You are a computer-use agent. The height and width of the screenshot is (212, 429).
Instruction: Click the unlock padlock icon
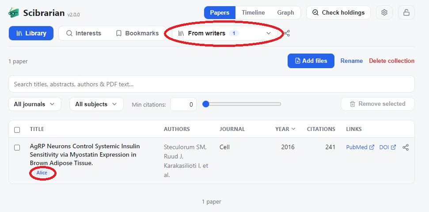(x=406, y=12)
